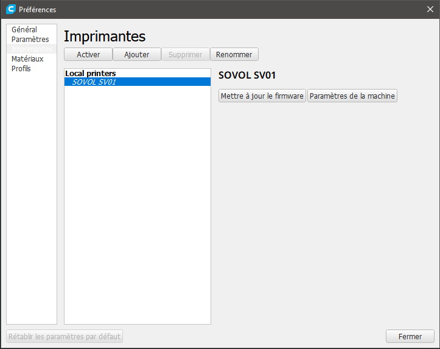Close the Préférences window with the X
This screenshot has height=349, width=440.
click(430, 9)
